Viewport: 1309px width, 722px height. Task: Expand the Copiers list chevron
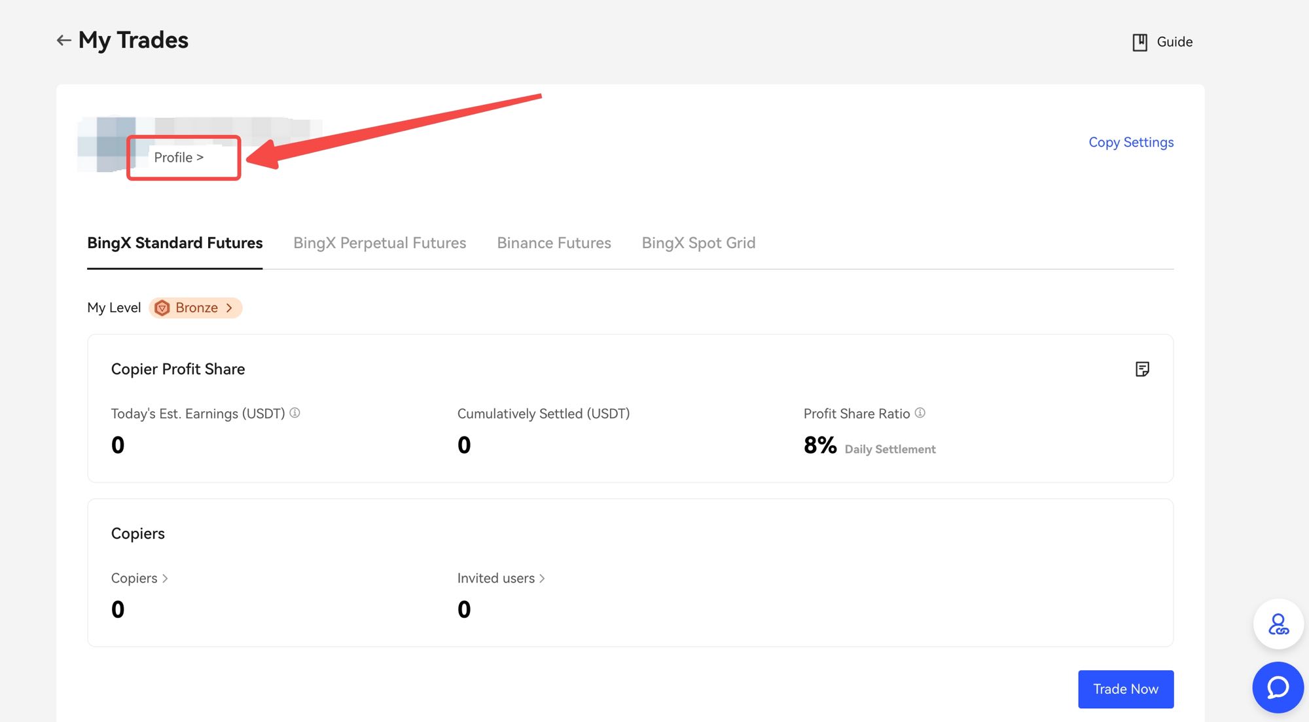(x=165, y=579)
